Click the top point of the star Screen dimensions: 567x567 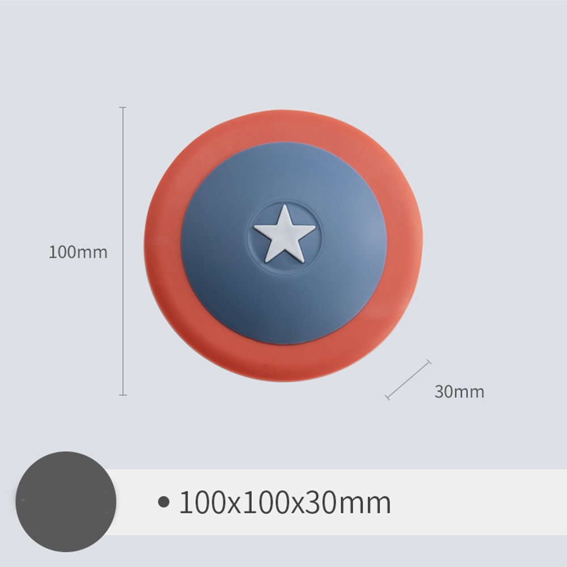[x=285, y=207]
